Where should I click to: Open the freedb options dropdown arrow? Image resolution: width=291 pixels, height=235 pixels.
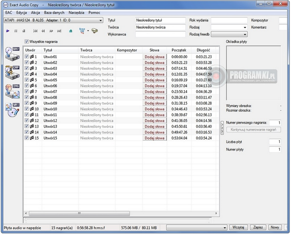88,30
